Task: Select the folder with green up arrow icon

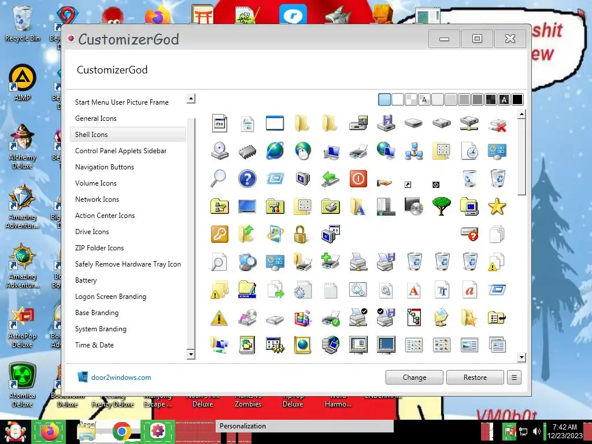Action: (246, 234)
